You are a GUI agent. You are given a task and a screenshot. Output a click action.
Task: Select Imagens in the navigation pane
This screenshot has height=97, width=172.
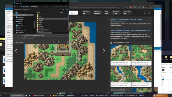20,22
